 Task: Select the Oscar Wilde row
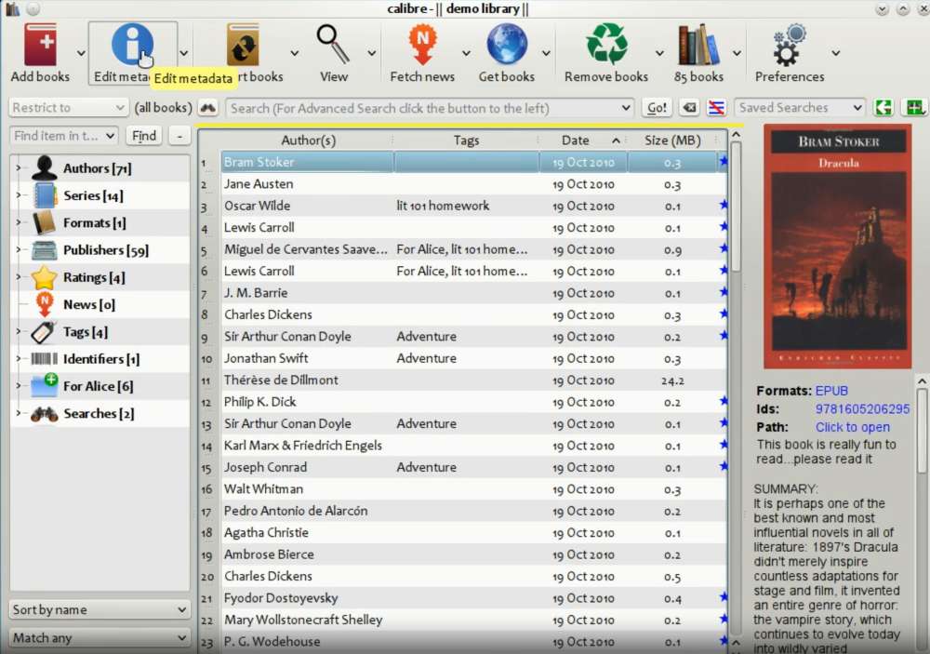click(474, 206)
